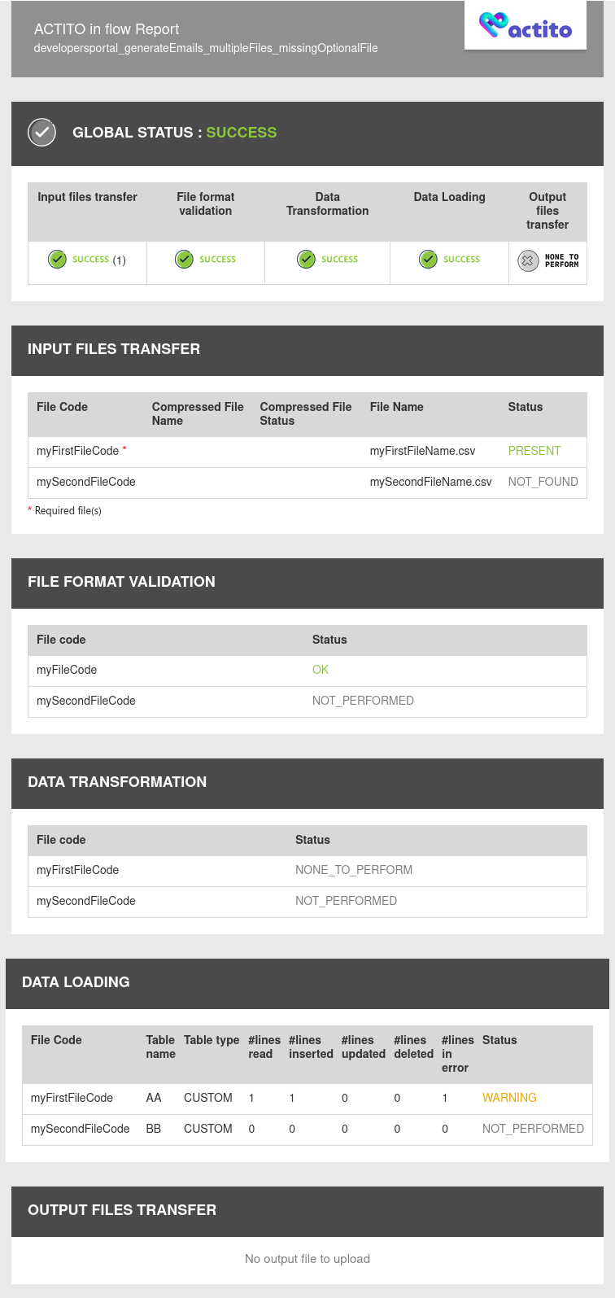This screenshot has width=615, height=1298.
Task: Click the Table name column header
Action: [160, 1047]
